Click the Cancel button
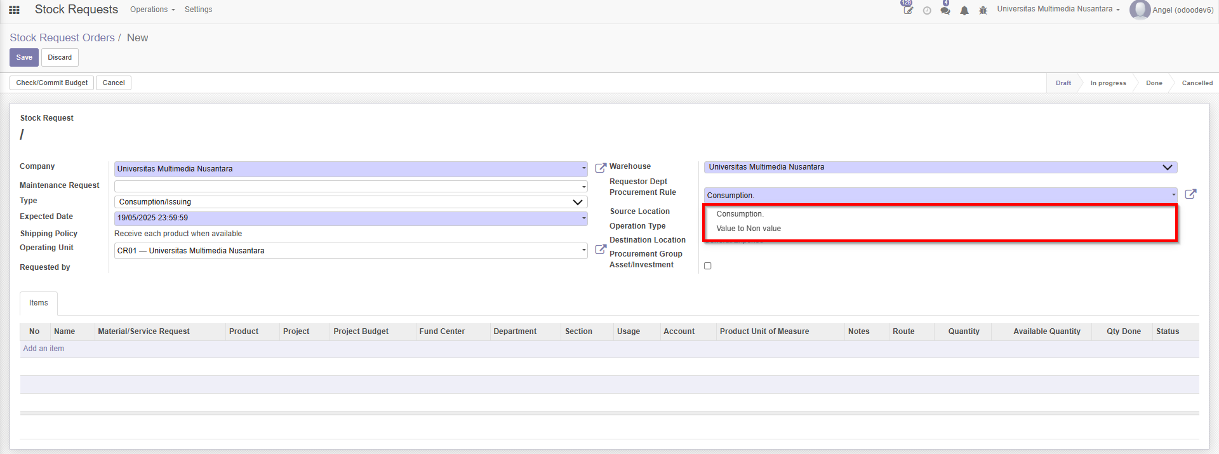 pyautogui.click(x=114, y=83)
